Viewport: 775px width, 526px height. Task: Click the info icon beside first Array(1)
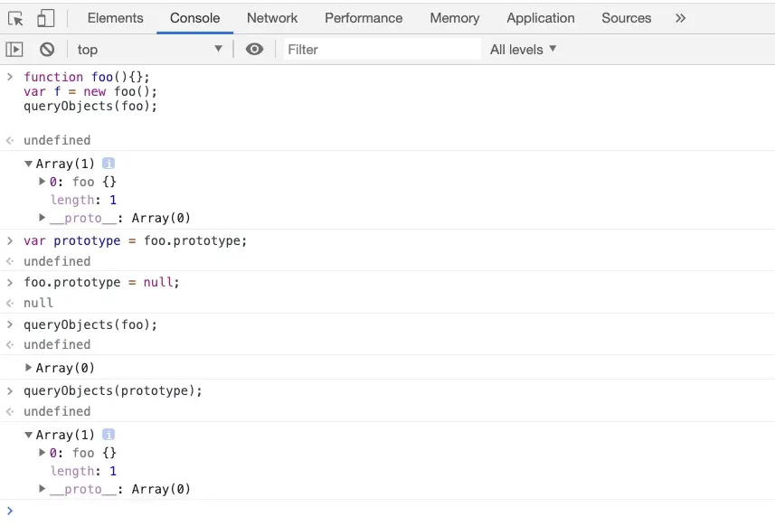pyautogui.click(x=108, y=164)
